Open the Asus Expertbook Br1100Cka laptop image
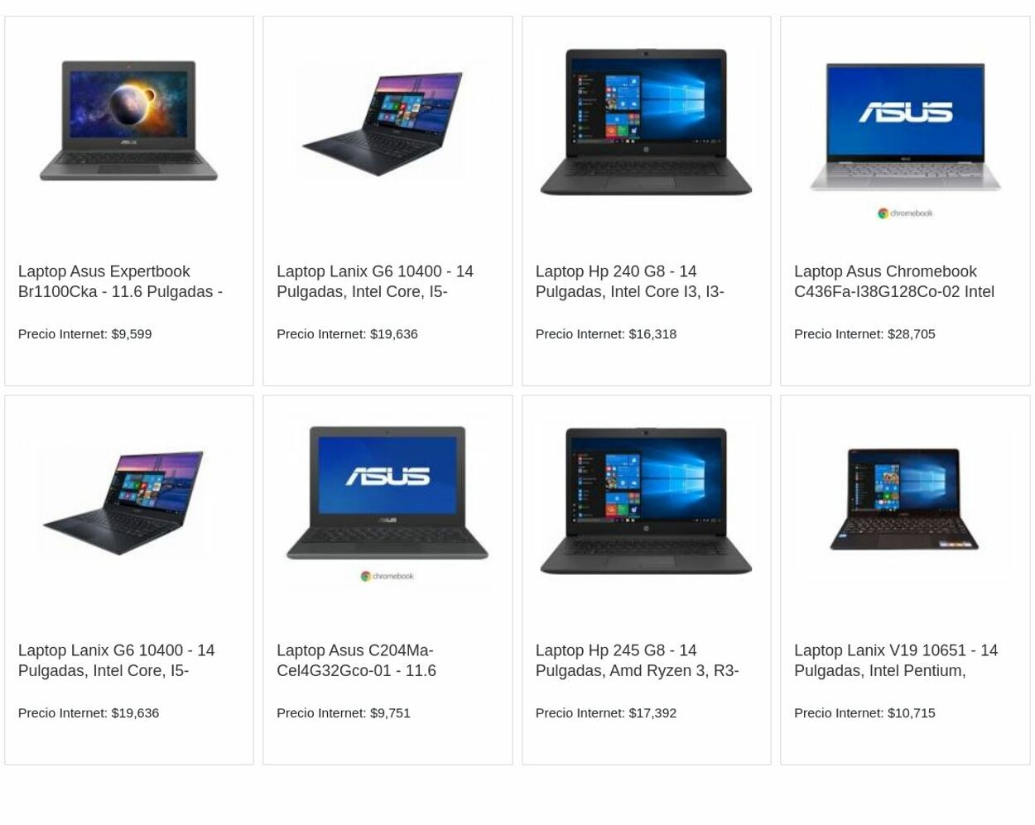Screen dimensions: 1035x825 [128, 121]
